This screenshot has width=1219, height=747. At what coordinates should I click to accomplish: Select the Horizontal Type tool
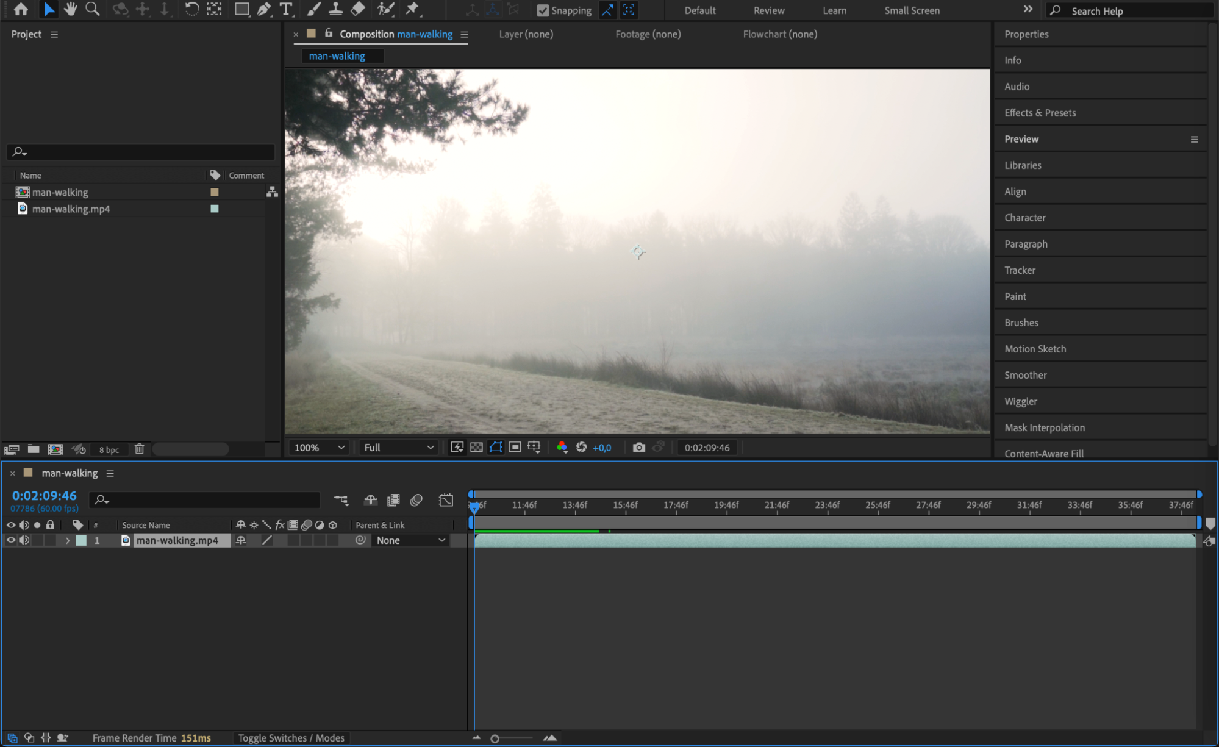[285, 9]
